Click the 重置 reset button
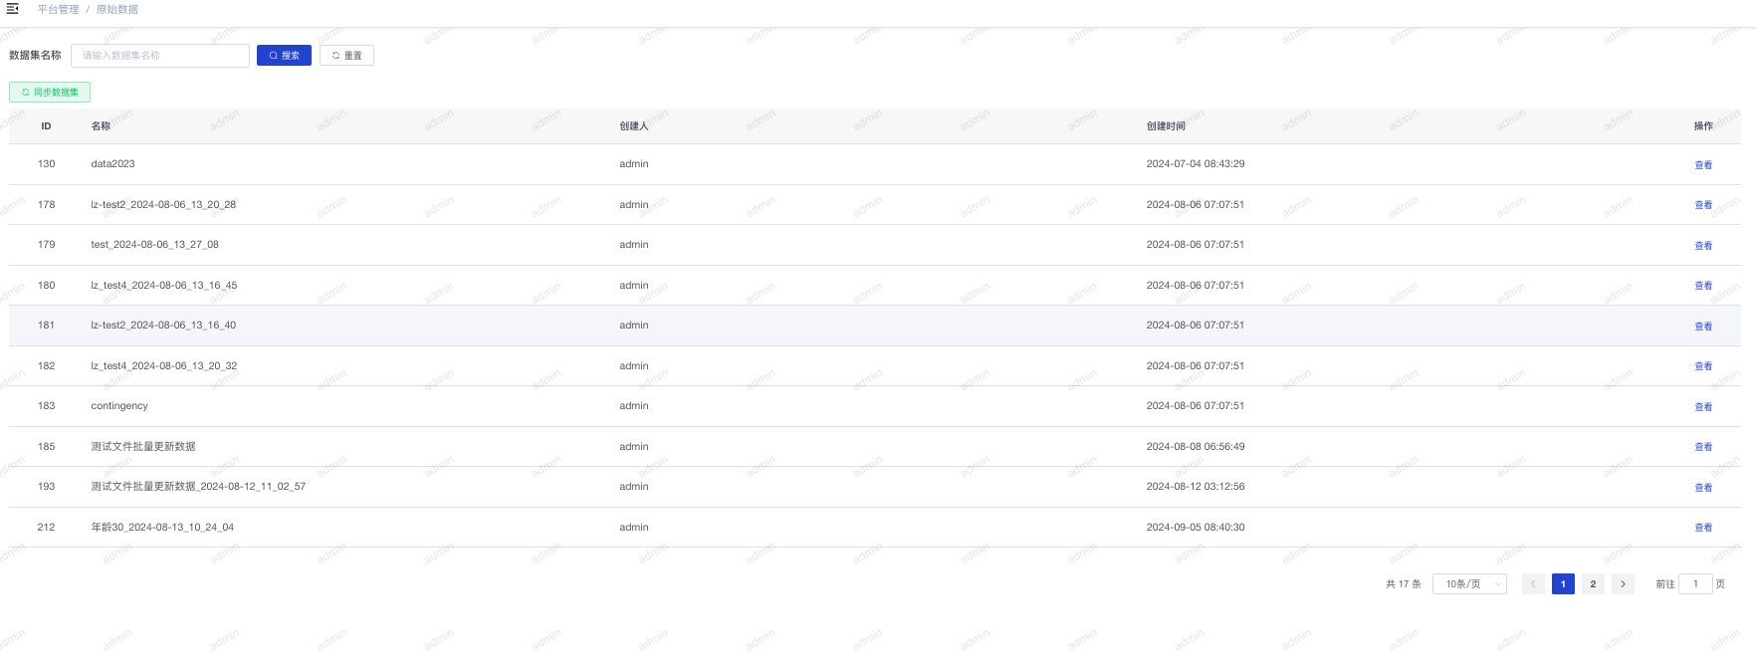This screenshot has height=669, width=1756. pos(346,56)
